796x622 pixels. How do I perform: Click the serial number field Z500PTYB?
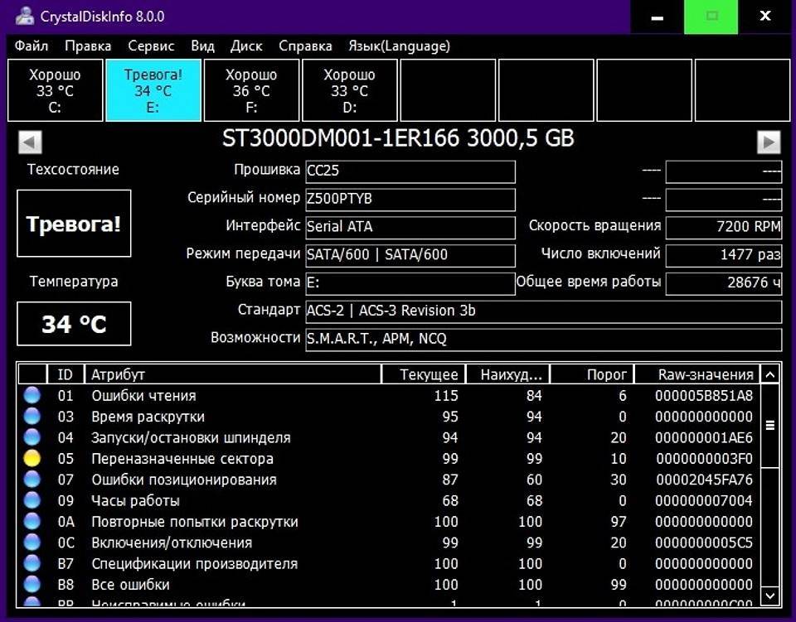pos(410,200)
